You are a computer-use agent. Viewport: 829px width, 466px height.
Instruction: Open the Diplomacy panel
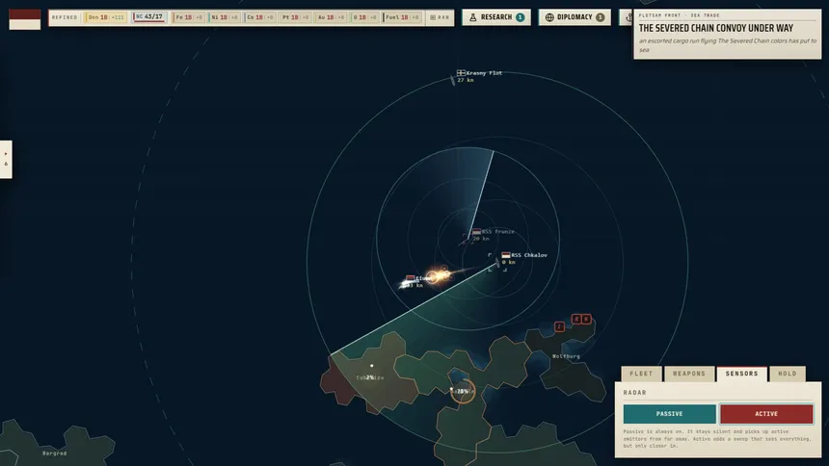pos(575,17)
